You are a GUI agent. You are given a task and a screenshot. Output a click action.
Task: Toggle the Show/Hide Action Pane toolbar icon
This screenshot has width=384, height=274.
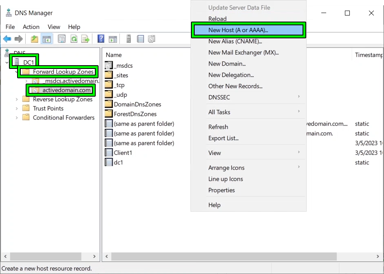tap(113, 39)
